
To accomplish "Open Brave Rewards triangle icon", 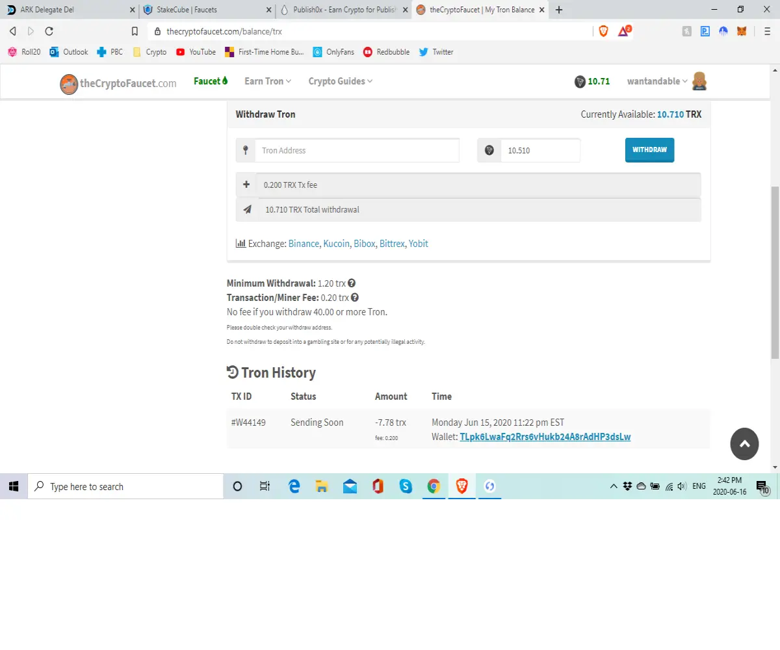I will 624,31.
